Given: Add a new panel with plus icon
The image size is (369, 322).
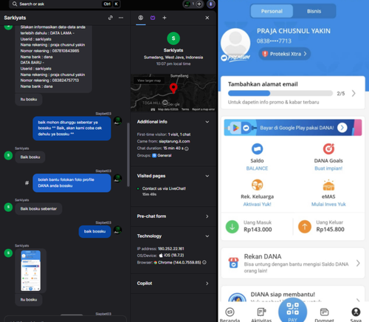Looking at the screenshot, I should tap(165, 18).
